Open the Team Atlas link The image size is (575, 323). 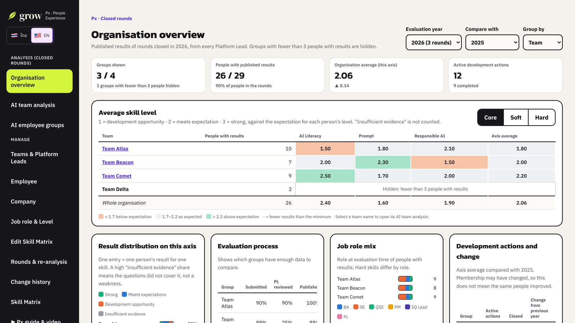click(x=115, y=149)
